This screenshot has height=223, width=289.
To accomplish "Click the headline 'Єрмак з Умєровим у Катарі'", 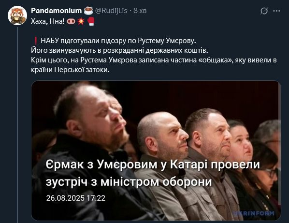I will tap(153, 164).
